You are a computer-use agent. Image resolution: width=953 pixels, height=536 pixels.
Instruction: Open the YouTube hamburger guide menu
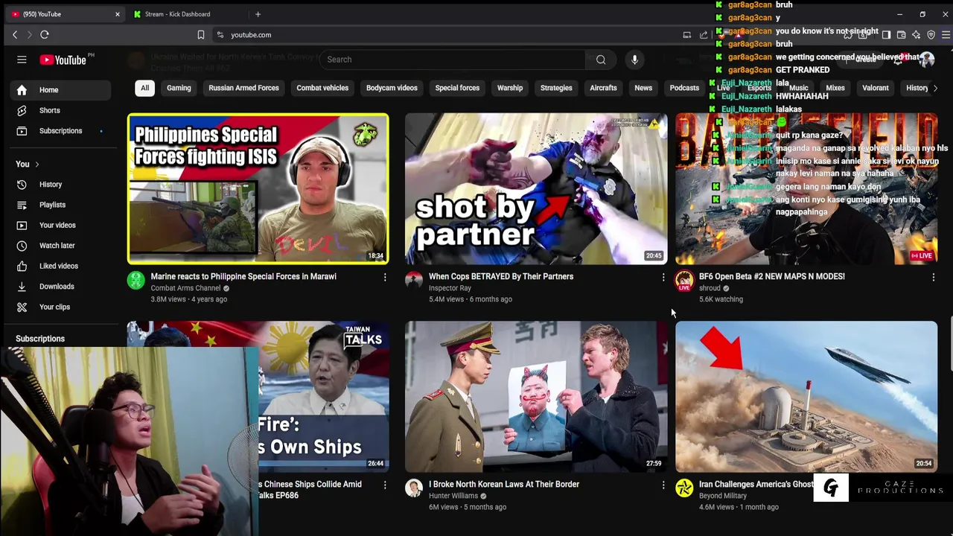(x=22, y=60)
